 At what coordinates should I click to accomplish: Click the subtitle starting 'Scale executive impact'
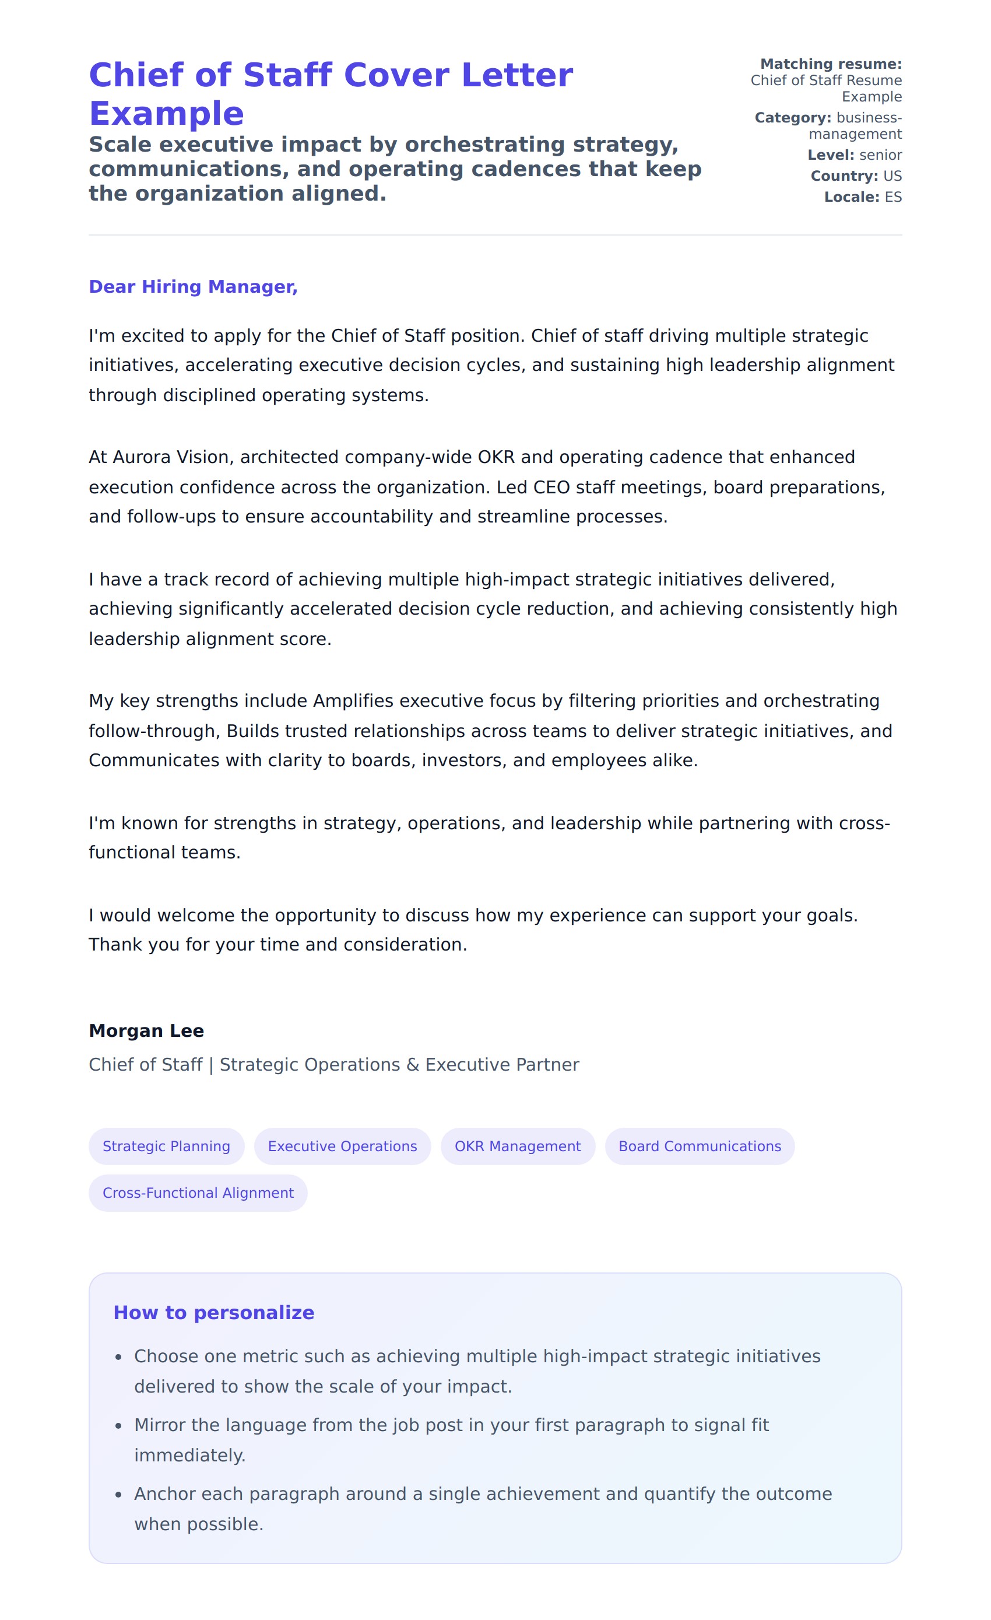[x=394, y=169]
